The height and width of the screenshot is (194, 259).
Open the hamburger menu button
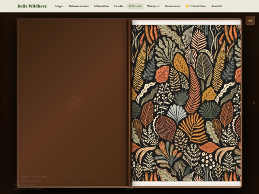[x=250, y=21]
